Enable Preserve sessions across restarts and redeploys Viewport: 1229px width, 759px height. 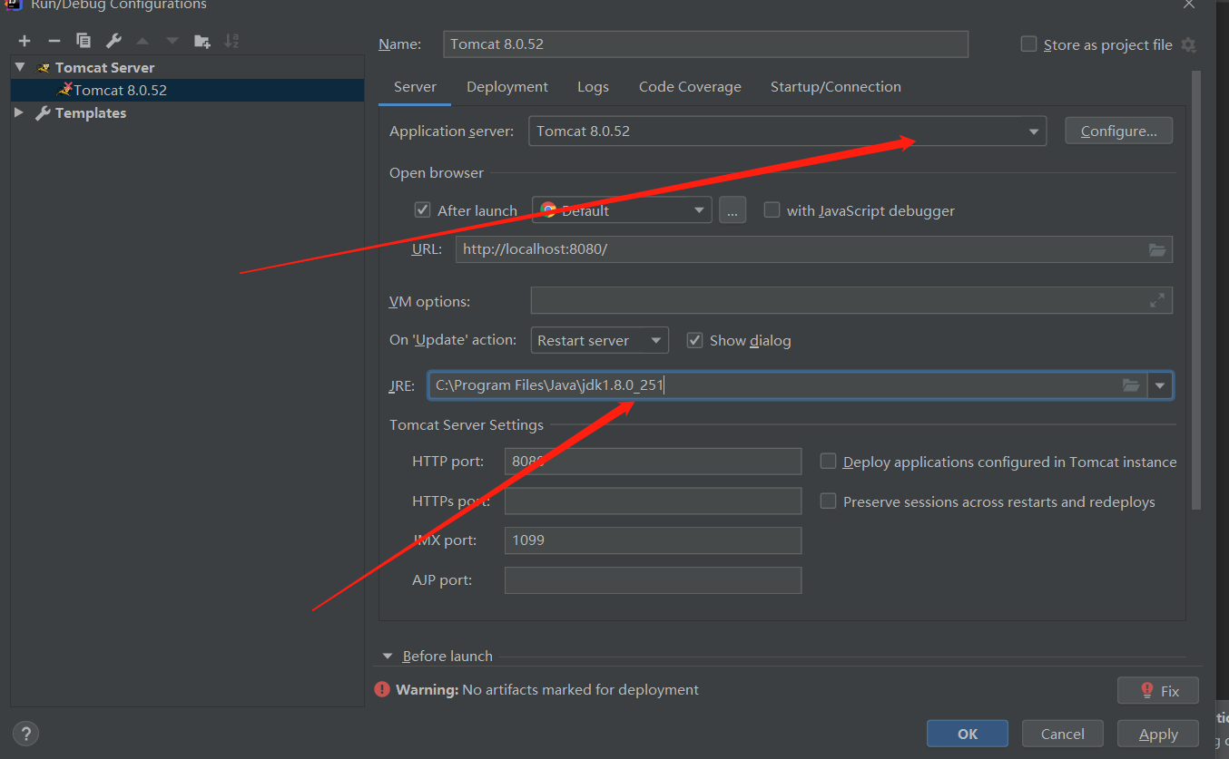(828, 501)
